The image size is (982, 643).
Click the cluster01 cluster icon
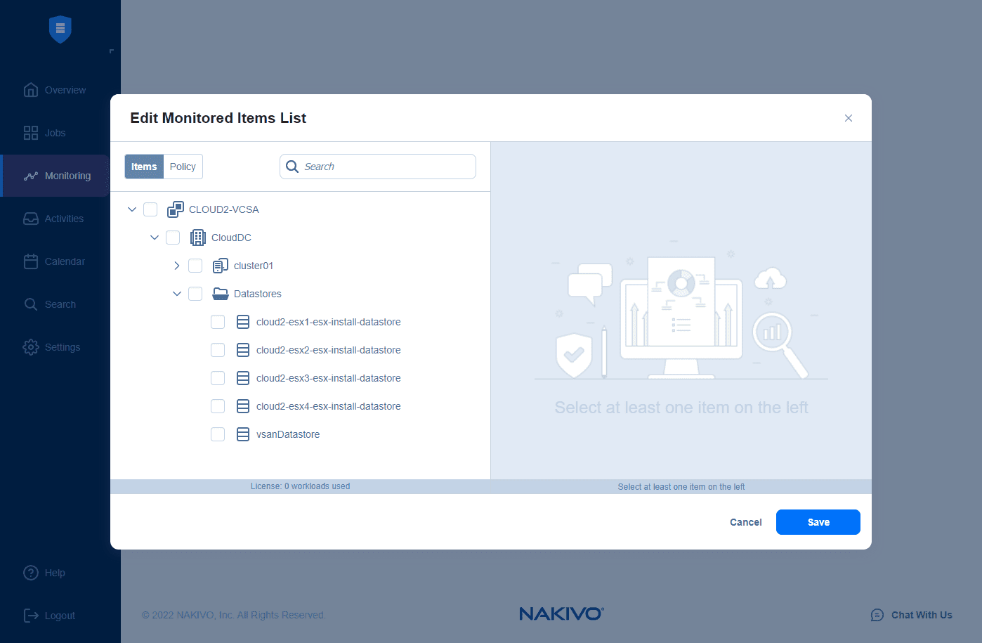[221, 266]
